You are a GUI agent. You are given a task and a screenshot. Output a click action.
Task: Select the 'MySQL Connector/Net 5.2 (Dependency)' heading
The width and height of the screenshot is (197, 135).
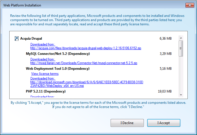coord(58,54)
